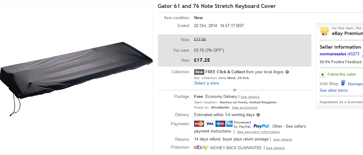Open See other items link
The image size is (363, 155).
(x=333, y=90)
